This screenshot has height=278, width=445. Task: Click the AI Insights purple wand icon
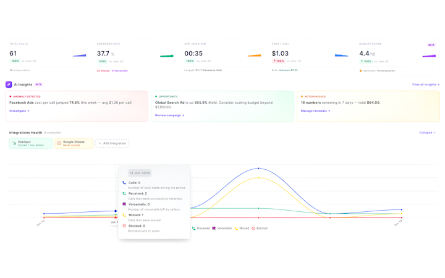(x=9, y=85)
